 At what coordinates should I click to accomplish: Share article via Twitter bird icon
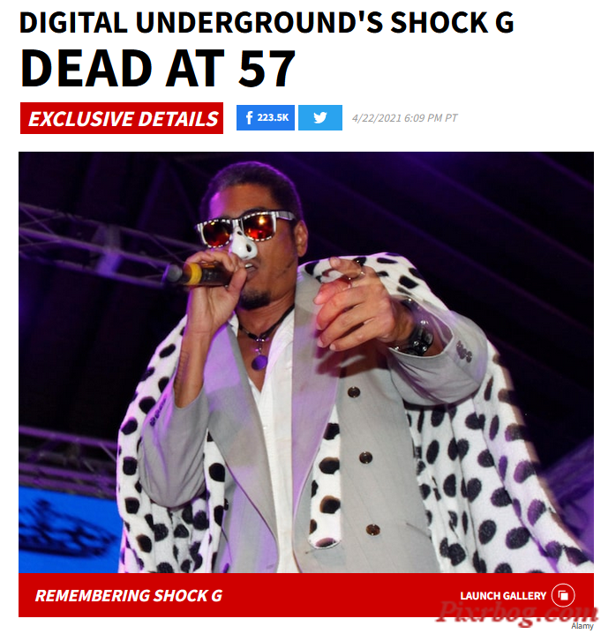pos(320,118)
